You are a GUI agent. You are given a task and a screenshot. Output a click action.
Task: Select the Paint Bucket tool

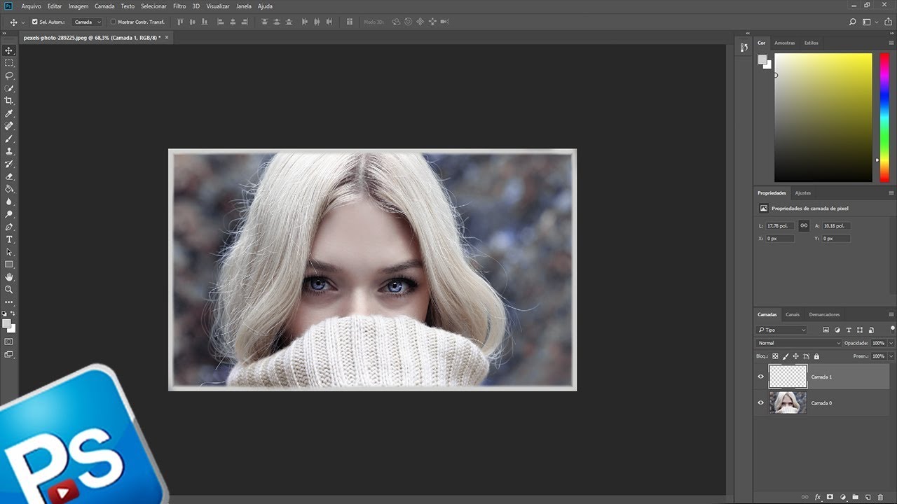tap(9, 189)
